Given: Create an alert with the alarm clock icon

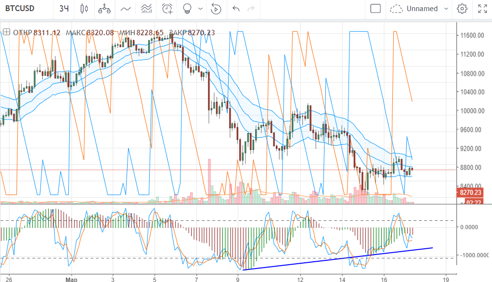Looking at the screenshot, I should (x=167, y=9).
